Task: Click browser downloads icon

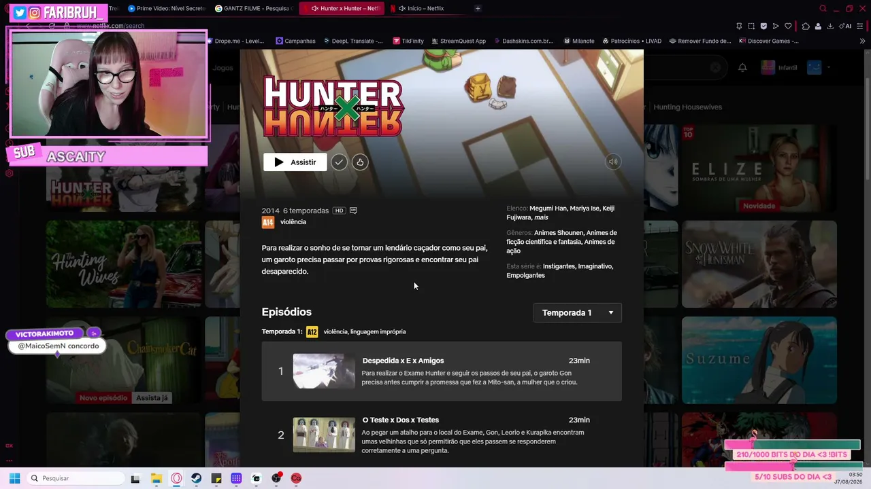Action: coord(830,26)
